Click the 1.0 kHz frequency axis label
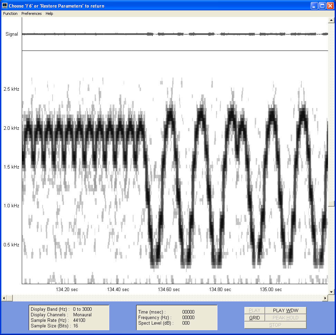Image resolution: width=336 pixels, height=335 pixels. (x=11, y=206)
